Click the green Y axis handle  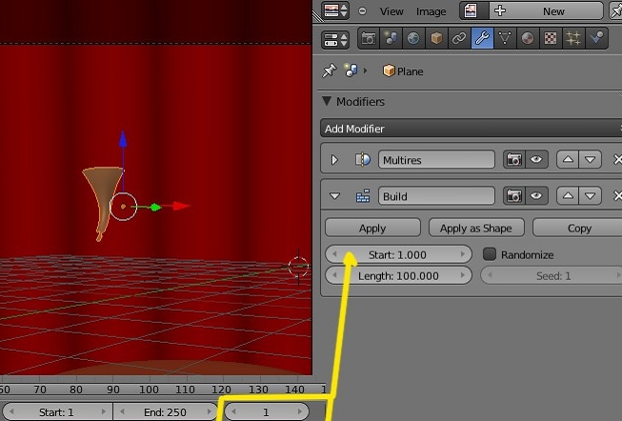(155, 207)
